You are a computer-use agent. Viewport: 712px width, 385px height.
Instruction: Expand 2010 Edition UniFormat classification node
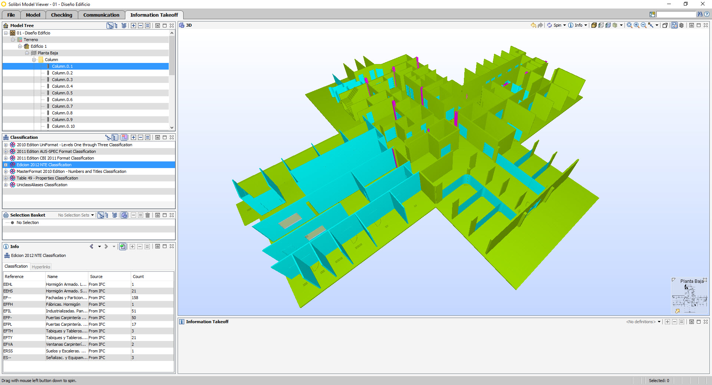coord(6,145)
